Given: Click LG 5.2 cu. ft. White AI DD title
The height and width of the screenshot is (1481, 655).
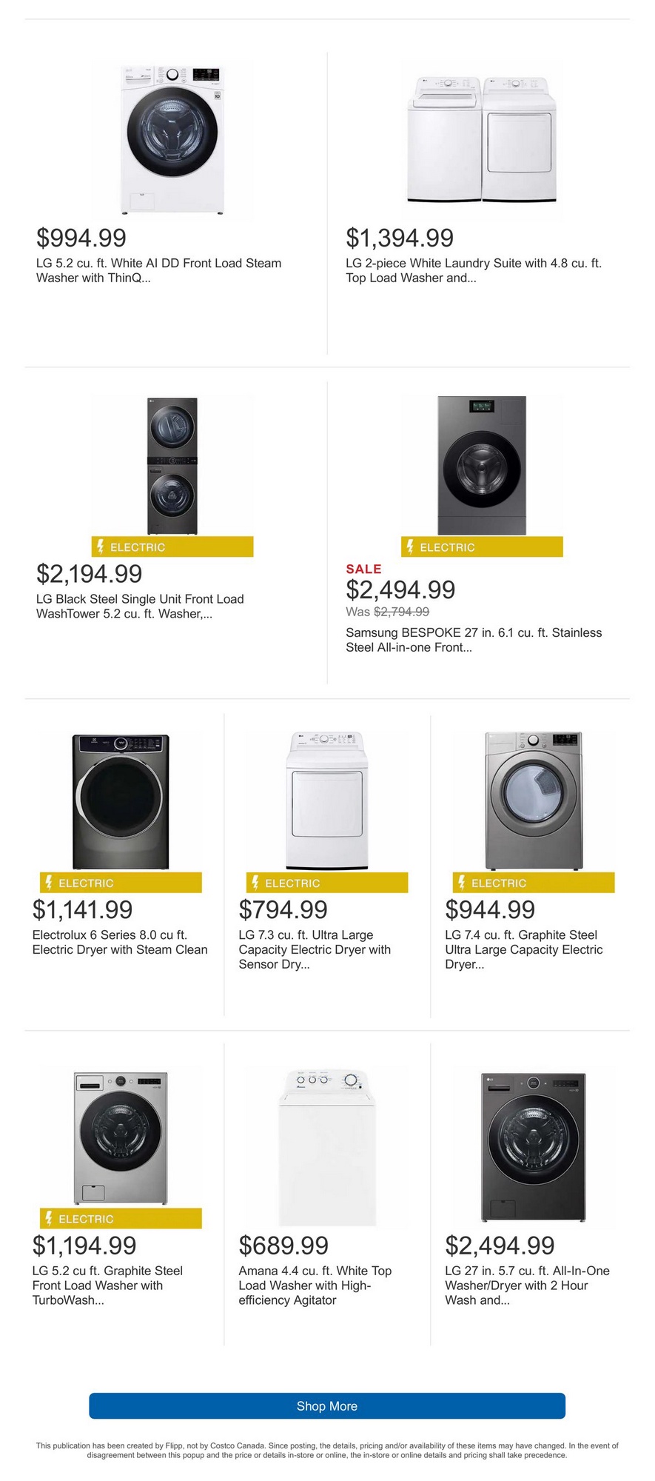Looking at the screenshot, I should [158, 270].
